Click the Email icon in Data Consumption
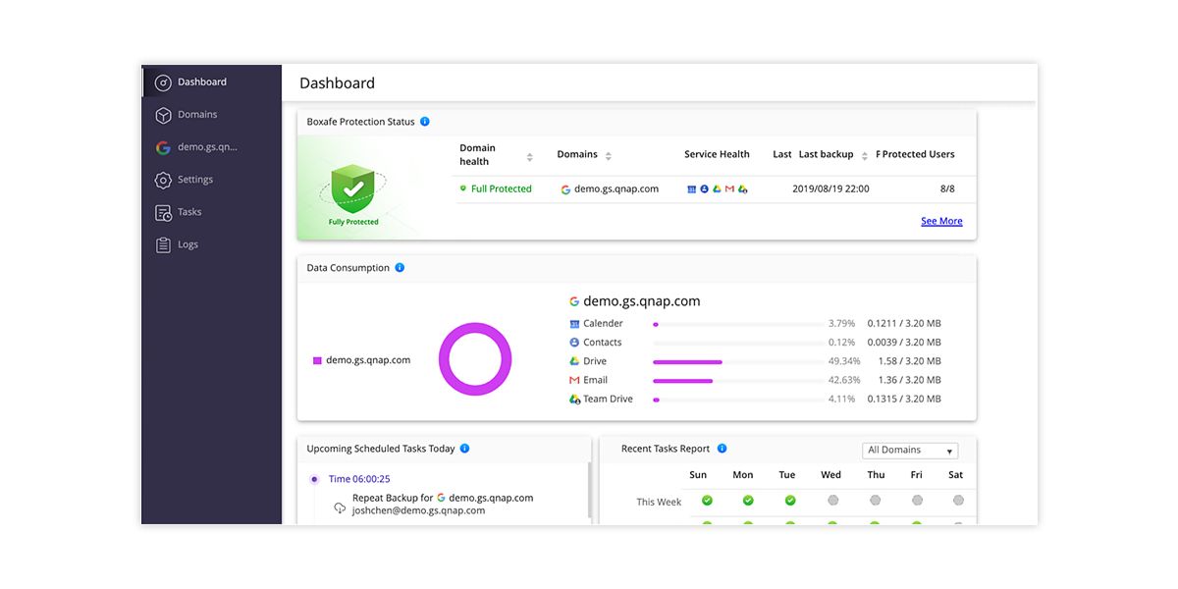This screenshot has width=1178, height=589. pyautogui.click(x=575, y=380)
